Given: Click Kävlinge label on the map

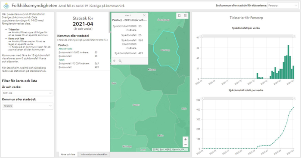Looking at the screenshot, I should [127, 146].
